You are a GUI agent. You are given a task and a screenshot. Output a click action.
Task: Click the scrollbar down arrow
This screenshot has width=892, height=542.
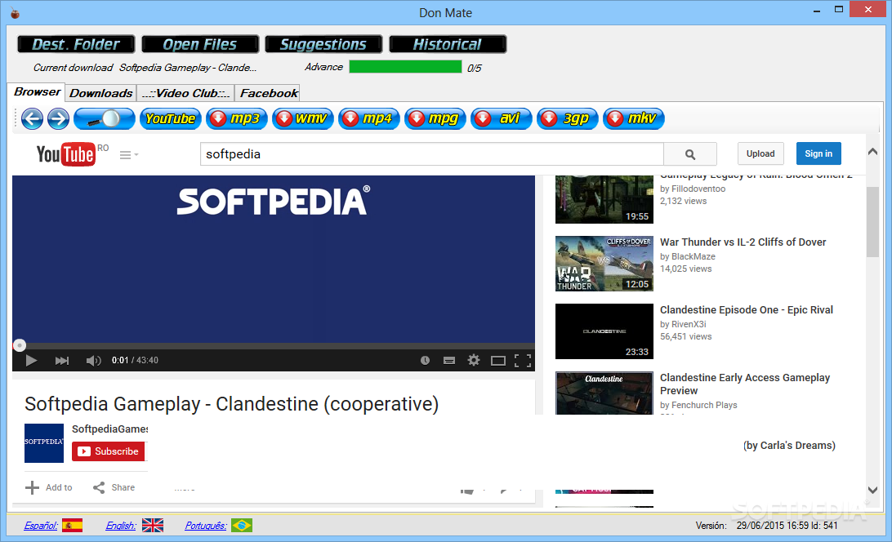coord(872,490)
